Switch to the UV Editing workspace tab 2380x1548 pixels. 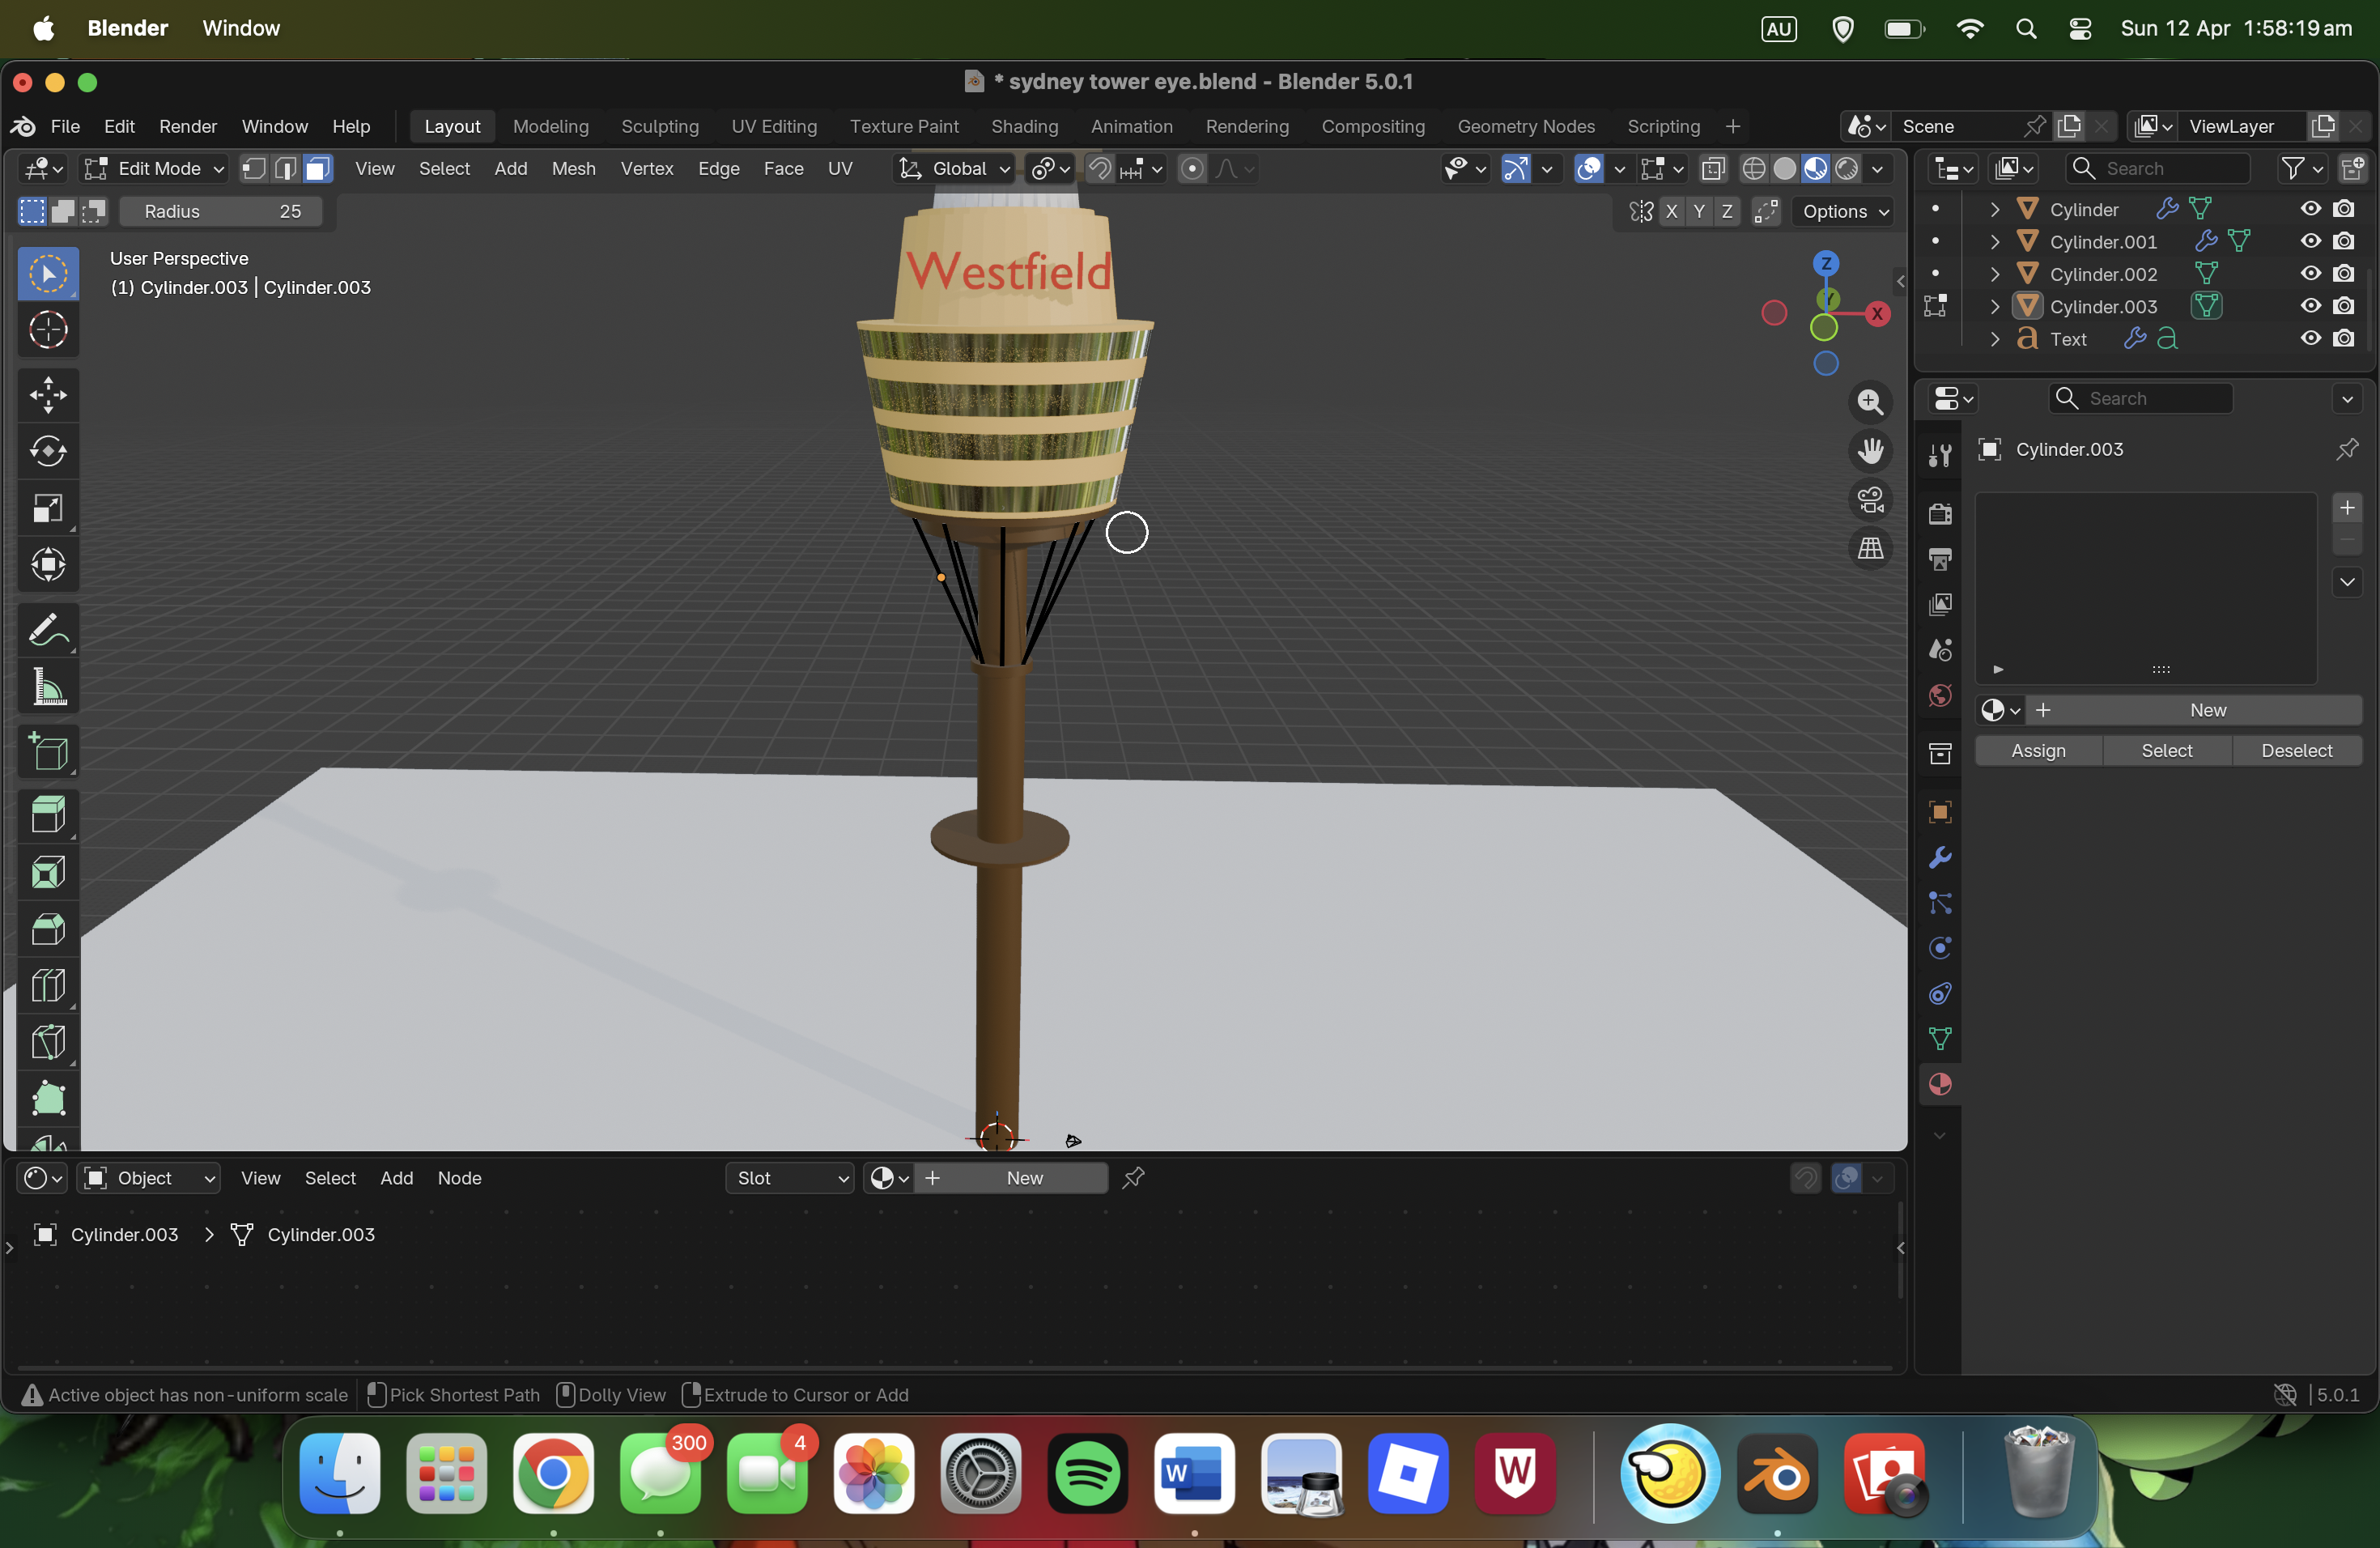pos(774,126)
